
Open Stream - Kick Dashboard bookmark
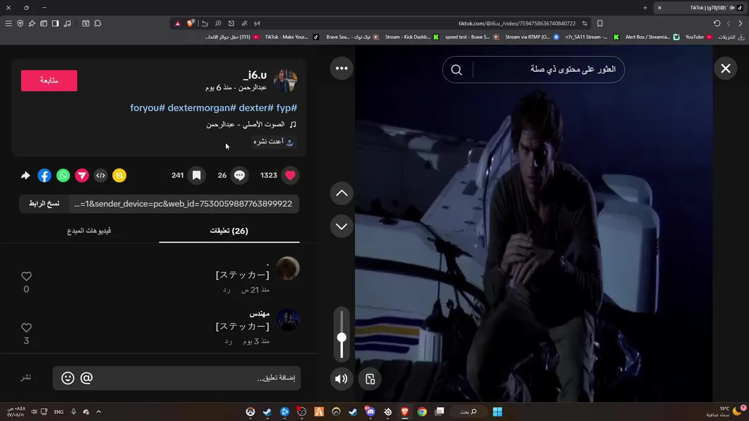pyautogui.click(x=412, y=37)
